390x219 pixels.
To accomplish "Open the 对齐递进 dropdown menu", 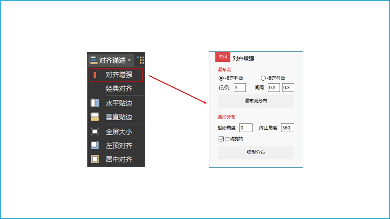I will [111, 60].
